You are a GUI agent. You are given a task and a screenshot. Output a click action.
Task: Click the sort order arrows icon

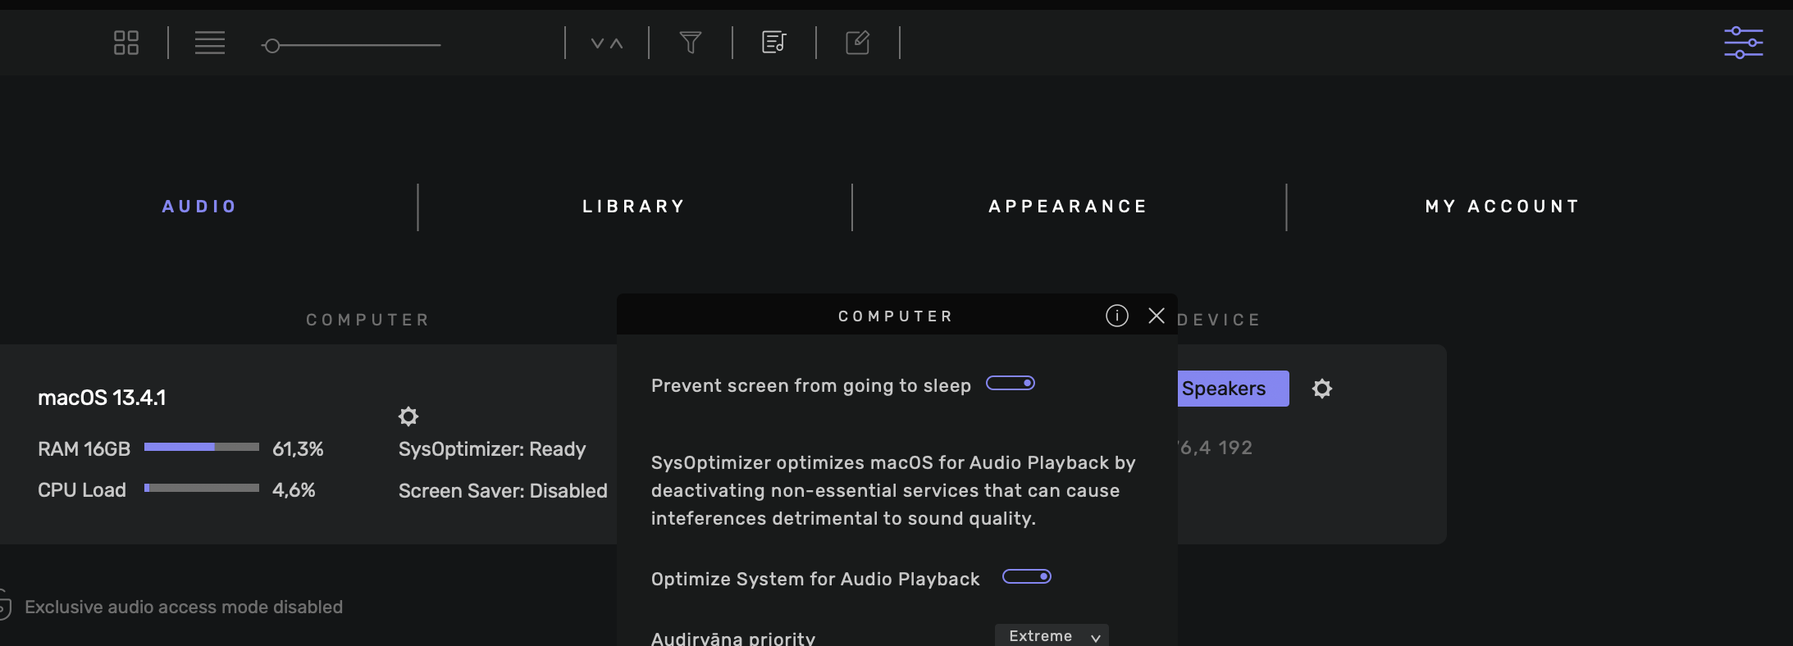[x=607, y=43]
